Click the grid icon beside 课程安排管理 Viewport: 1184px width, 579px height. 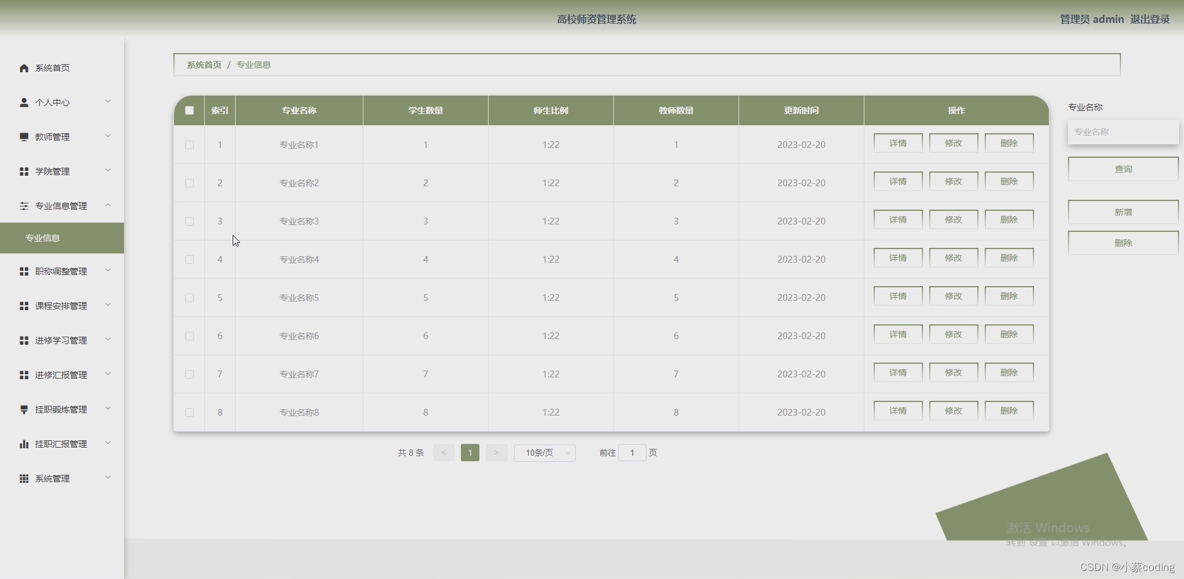tap(24, 306)
